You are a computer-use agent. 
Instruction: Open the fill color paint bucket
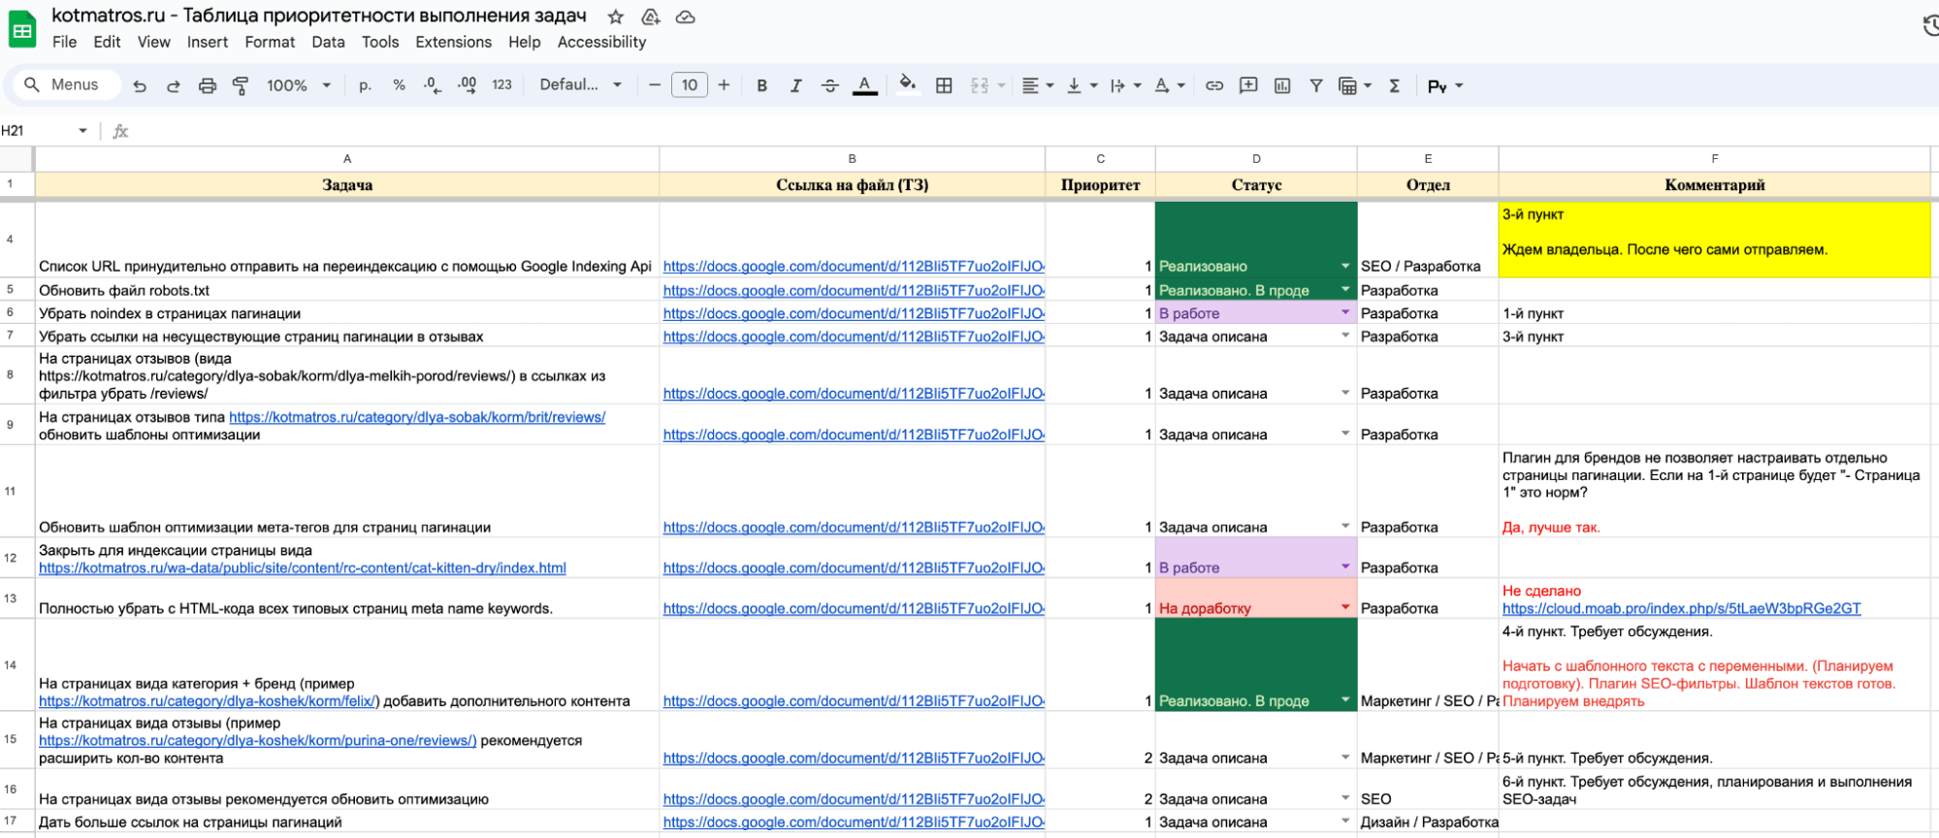(907, 84)
